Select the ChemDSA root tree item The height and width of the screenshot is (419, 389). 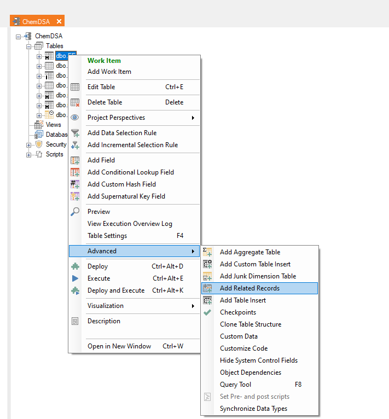coord(49,36)
